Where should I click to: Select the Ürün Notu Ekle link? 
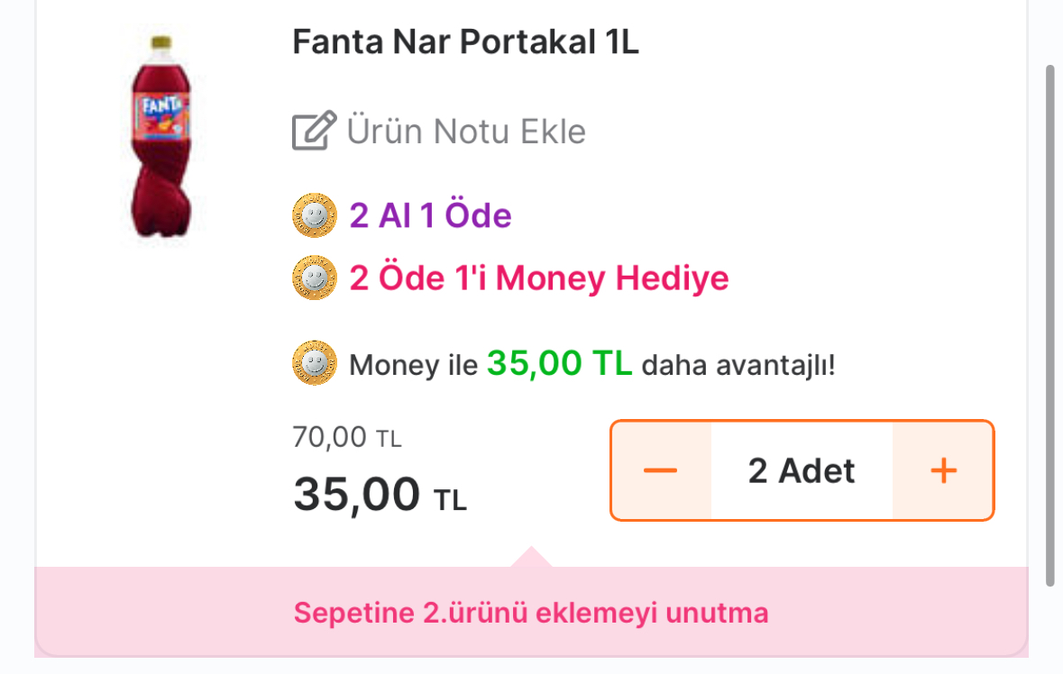point(466,132)
